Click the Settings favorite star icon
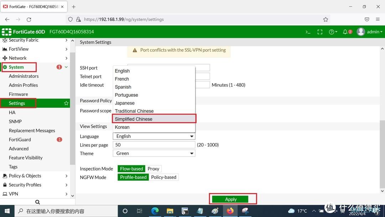The image size is (385, 217). [66, 103]
